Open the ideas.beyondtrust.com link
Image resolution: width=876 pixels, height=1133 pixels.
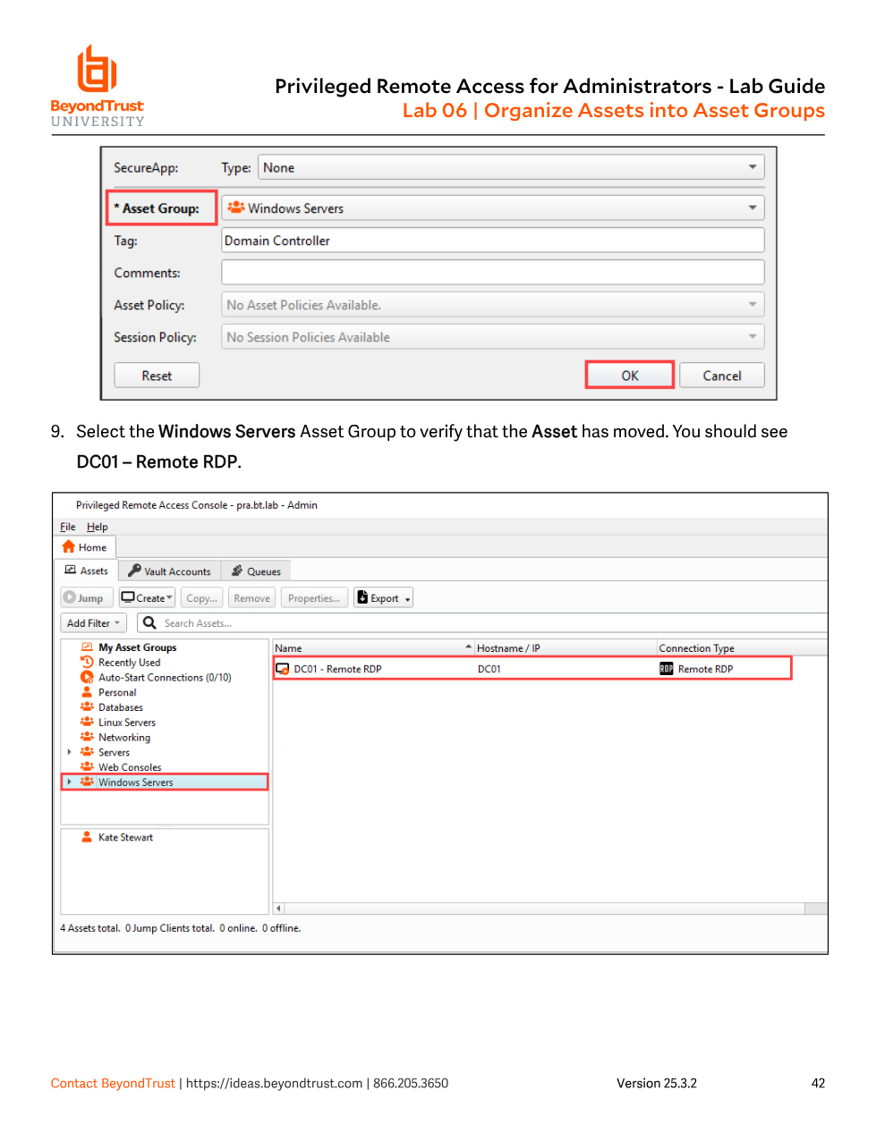pos(274,1083)
